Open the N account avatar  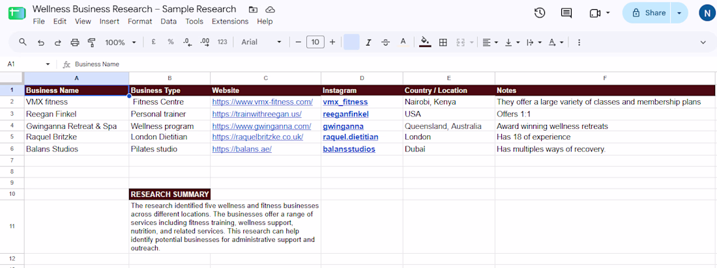[x=706, y=13]
